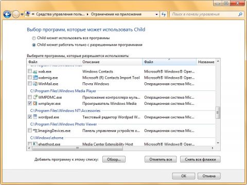Image resolution: width=247 pixels, height=185 pixels.
Task: Click the horizontal scrollbar thumb
Action: click(78, 148)
